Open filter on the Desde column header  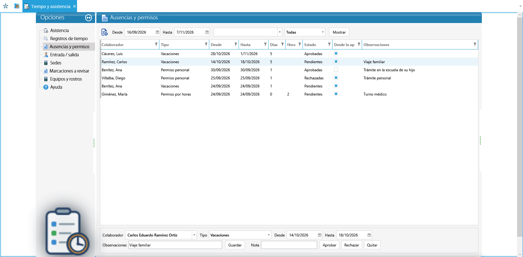tap(236, 44)
